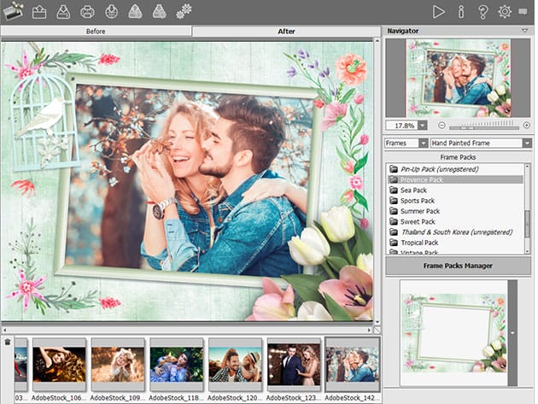Open the Frames type dropdown
The height and width of the screenshot is (404, 538).
point(423,143)
